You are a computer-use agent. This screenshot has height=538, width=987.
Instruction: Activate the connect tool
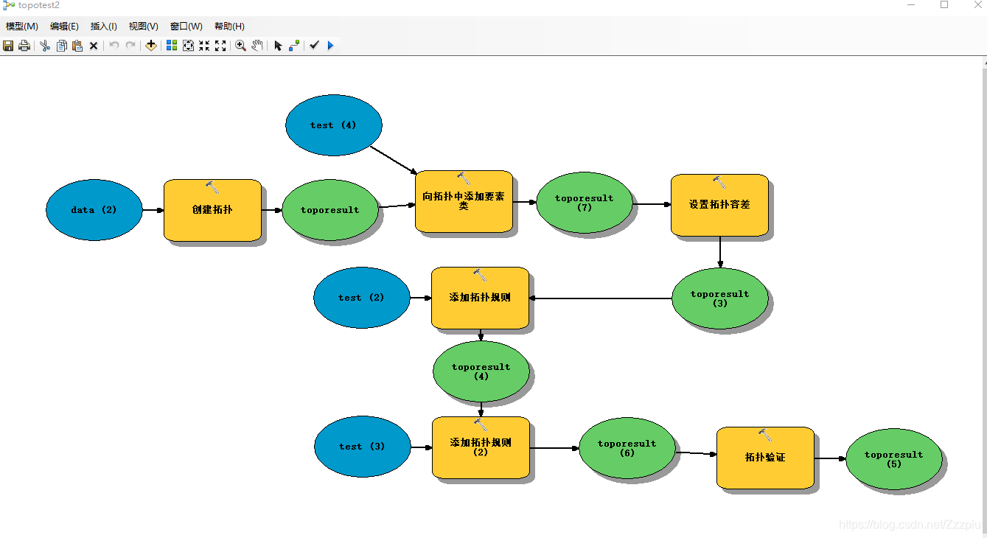click(x=294, y=46)
